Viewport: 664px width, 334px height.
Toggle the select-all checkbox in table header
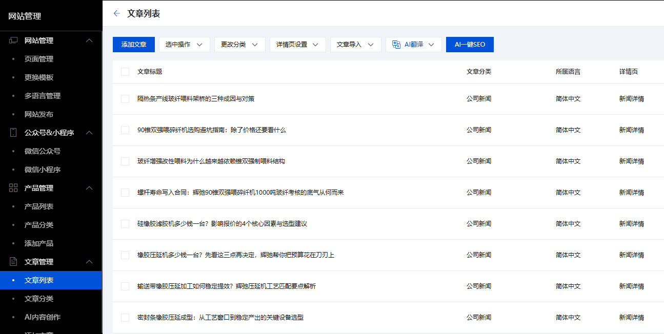[125, 72]
